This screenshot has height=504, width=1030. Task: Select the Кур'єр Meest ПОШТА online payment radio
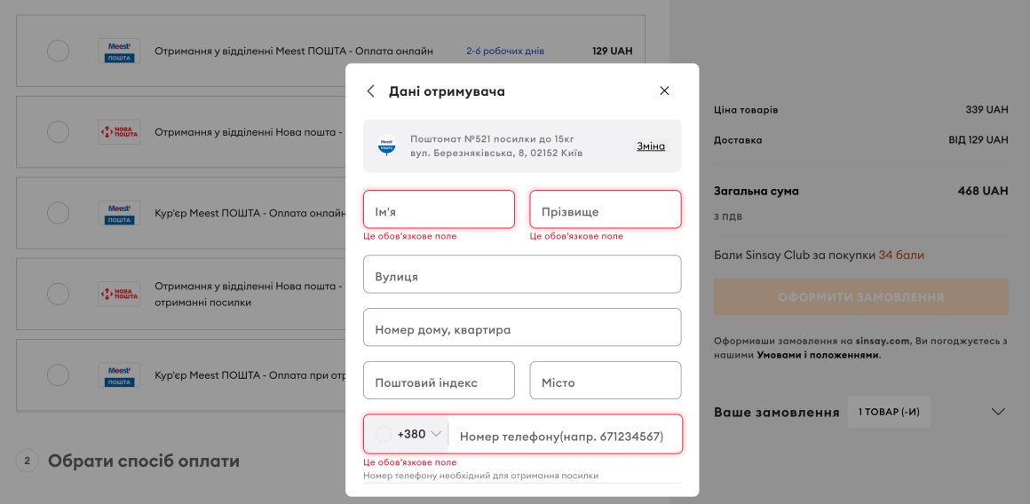pyautogui.click(x=58, y=213)
